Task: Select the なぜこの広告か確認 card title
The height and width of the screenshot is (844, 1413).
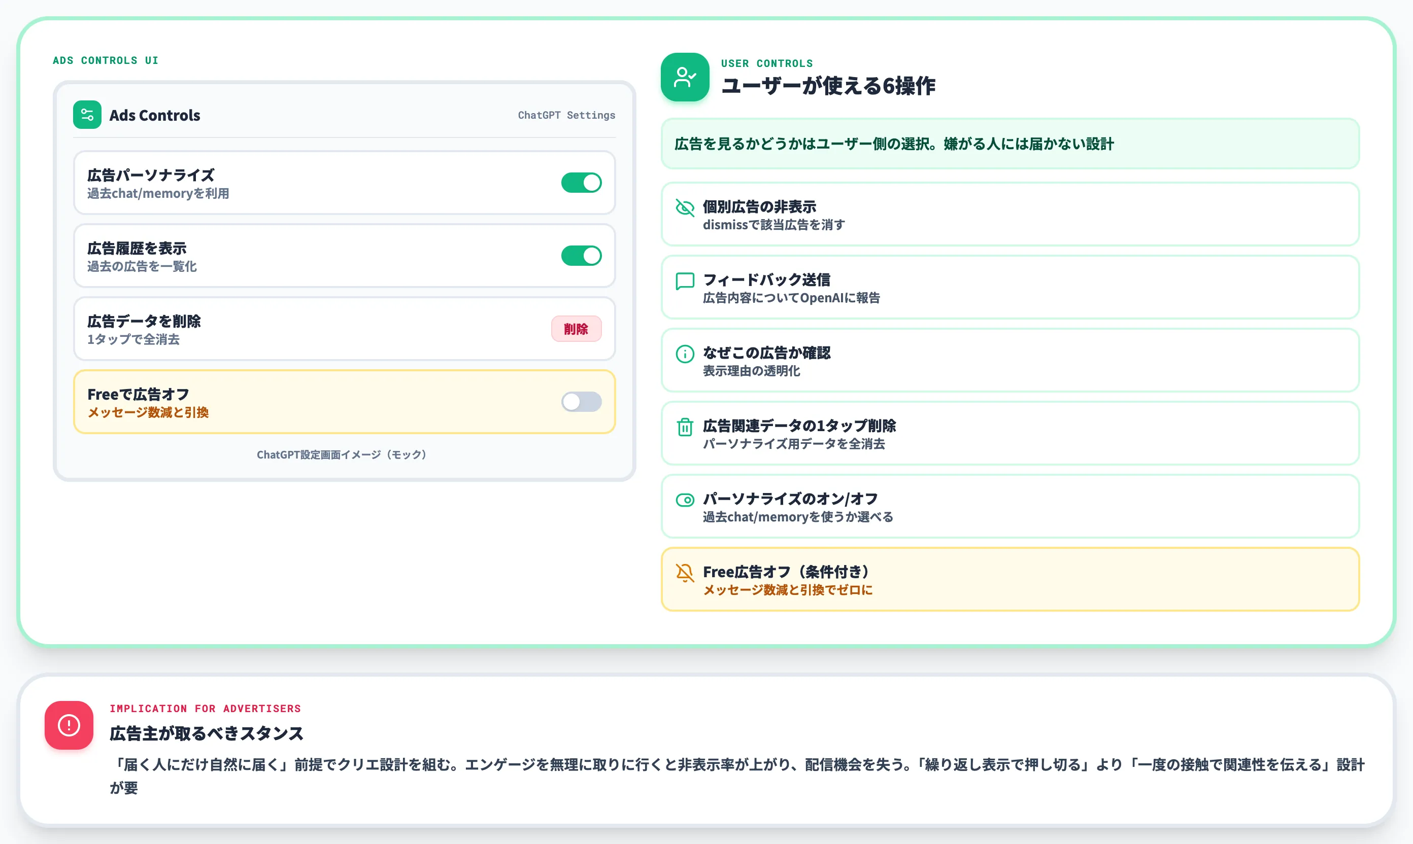Action: pos(766,353)
